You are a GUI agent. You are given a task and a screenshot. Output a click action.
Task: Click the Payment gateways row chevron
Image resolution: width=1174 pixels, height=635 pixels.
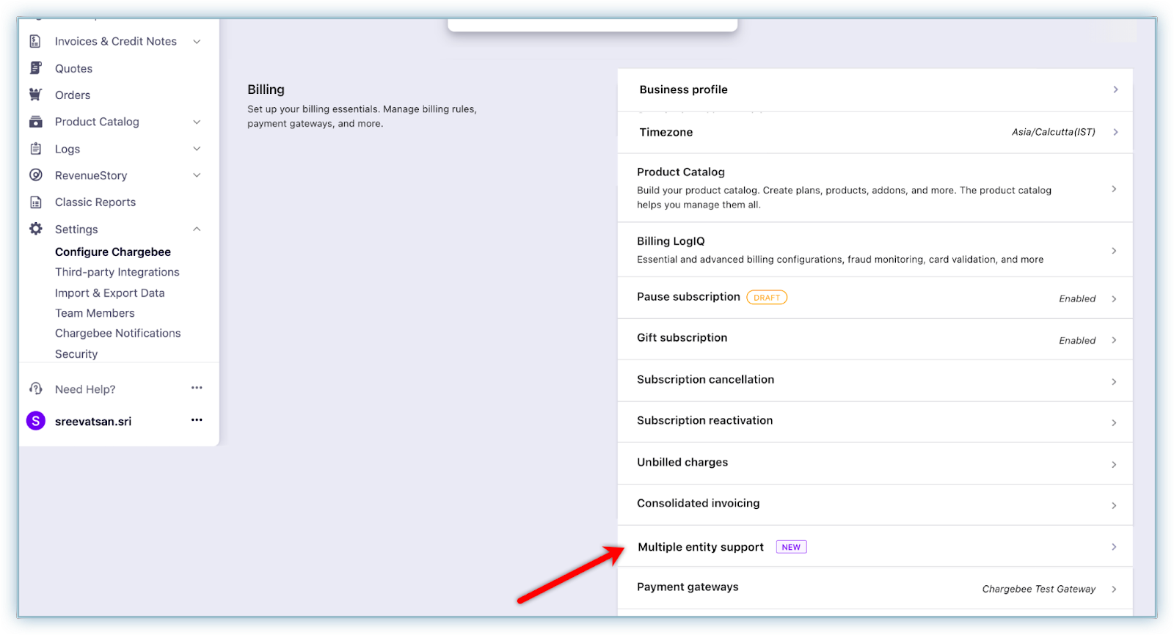(x=1114, y=590)
